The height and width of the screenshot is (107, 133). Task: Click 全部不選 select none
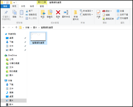point(122,15)
